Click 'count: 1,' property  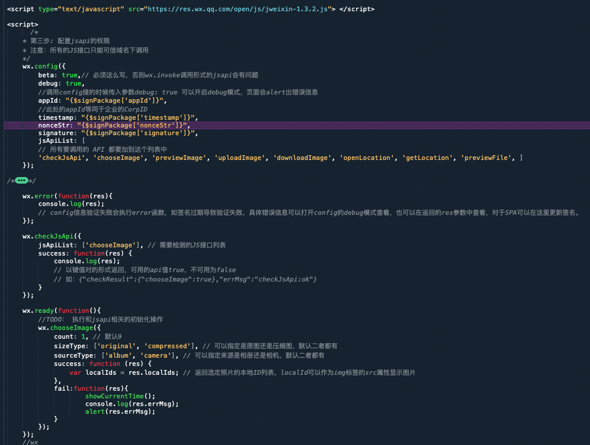71,336
